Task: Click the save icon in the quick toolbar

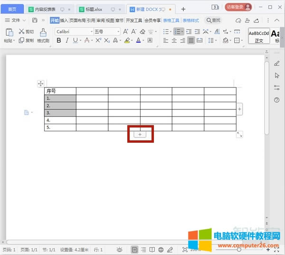Action: click(35, 20)
